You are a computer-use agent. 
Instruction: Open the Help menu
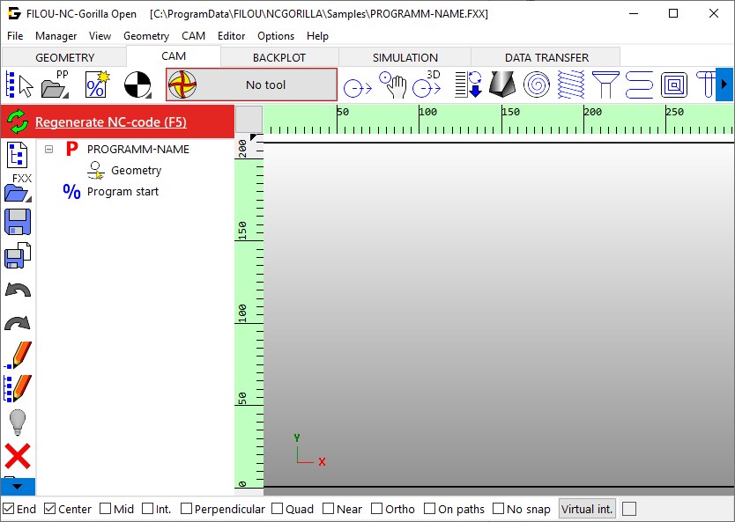317,36
